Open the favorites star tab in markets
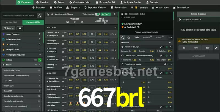The height and width of the screenshot is (112, 220). pyautogui.click(x=129, y=37)
